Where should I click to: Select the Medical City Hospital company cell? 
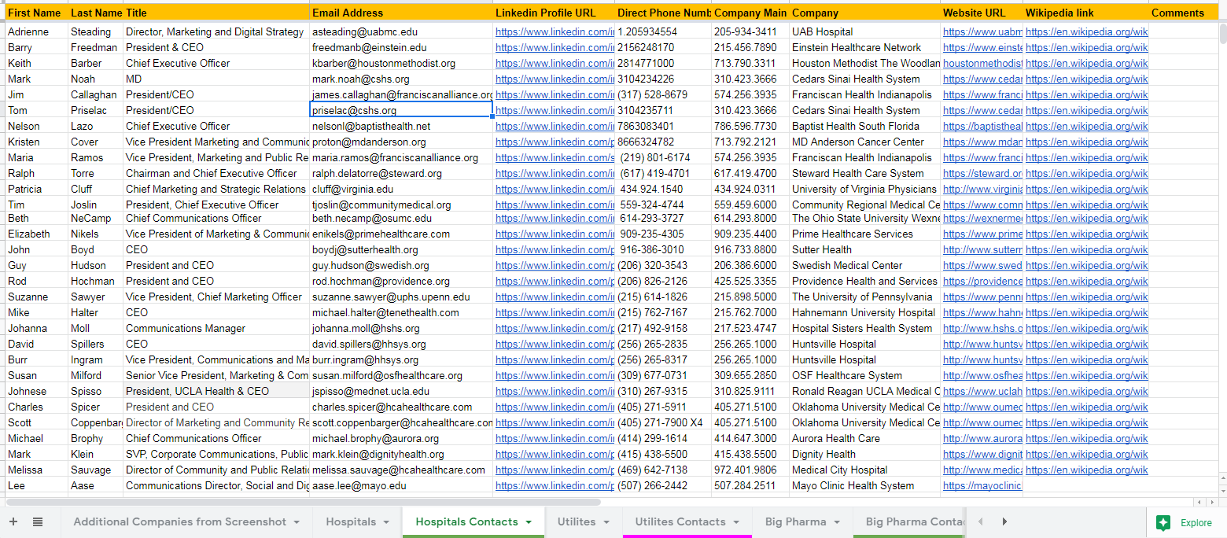point(865,470)
